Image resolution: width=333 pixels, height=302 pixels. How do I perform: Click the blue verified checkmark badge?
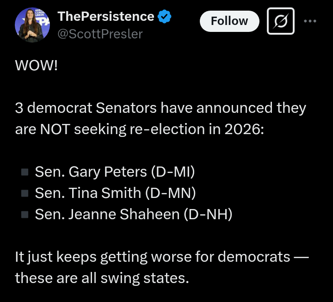point(164,16)
